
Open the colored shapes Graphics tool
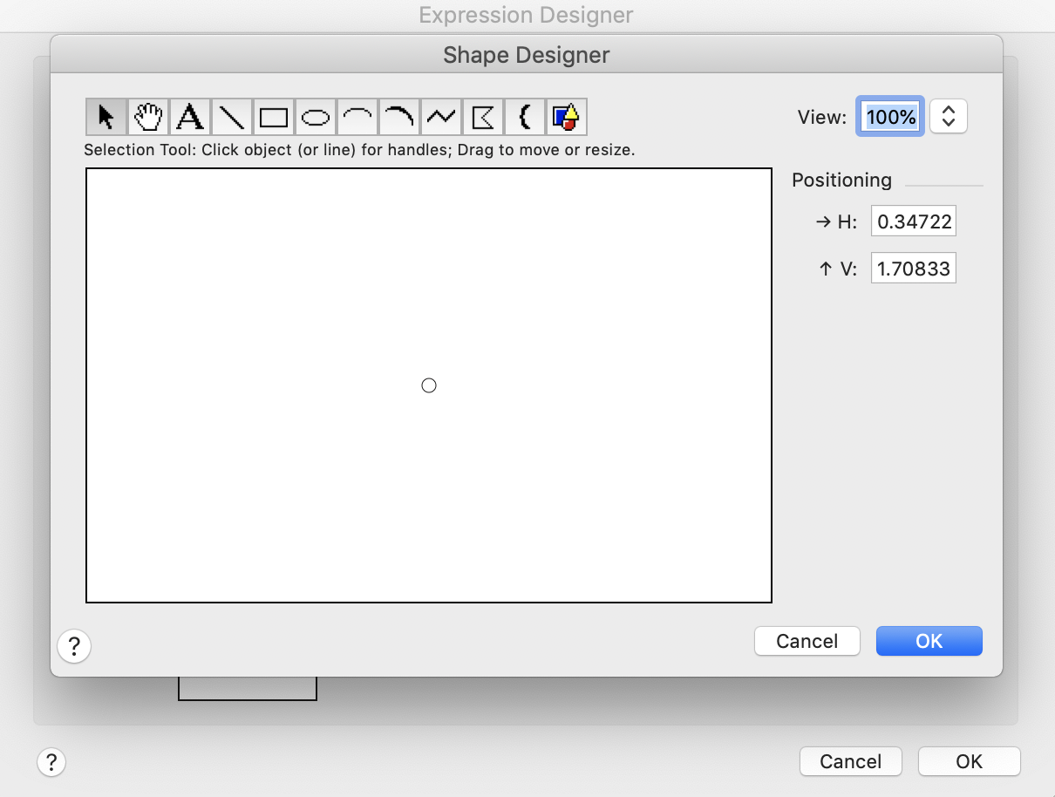567,117
